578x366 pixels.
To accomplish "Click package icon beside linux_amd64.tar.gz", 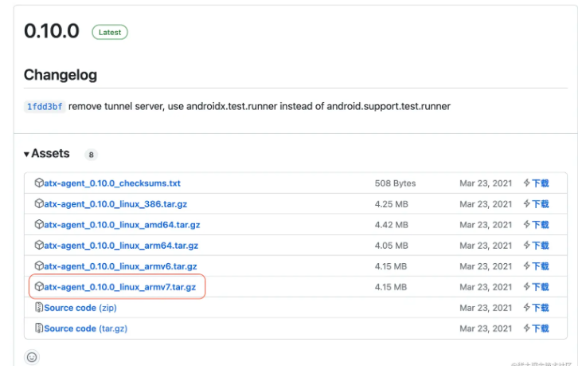I will pyautogui.click(x=39, y=224).
